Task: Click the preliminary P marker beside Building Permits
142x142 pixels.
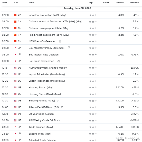Action: (58, 101)
